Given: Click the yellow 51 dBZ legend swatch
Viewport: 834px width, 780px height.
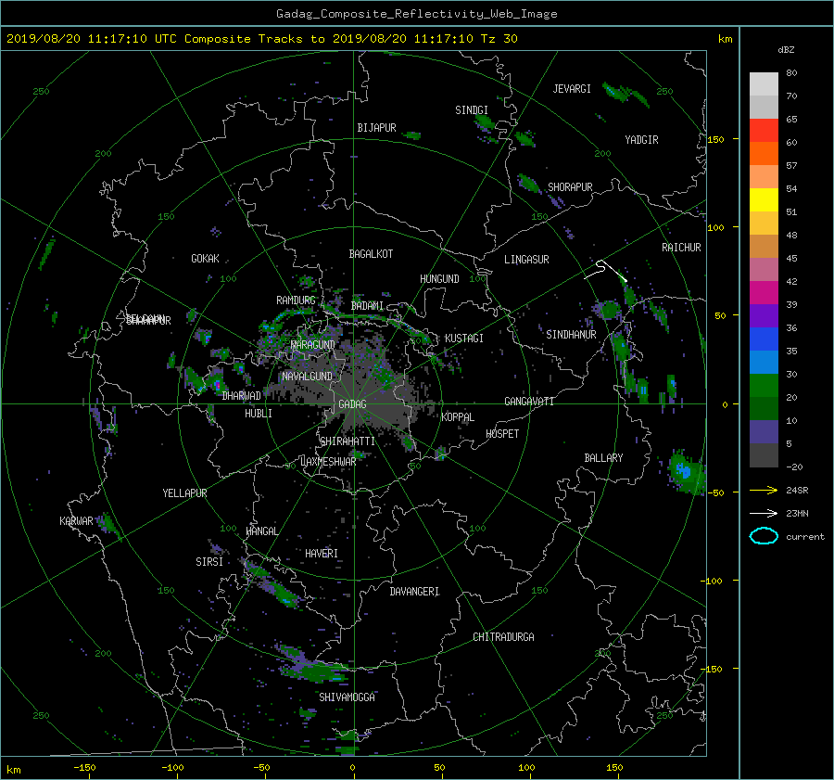Looking at the screenshot, I should coord(764,200).
